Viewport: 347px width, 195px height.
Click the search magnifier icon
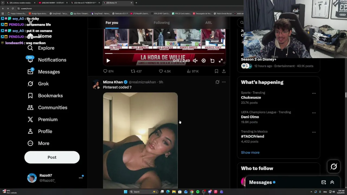click(x=242, y=23)
